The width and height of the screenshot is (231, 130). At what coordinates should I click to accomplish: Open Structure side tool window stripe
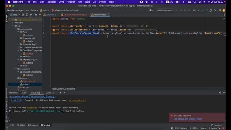pyautogui.click(x=6, y=93)
